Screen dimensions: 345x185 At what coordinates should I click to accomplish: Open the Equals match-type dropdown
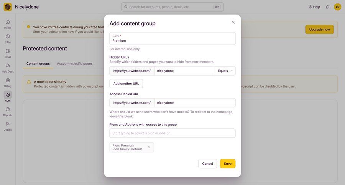coord(225,71)
